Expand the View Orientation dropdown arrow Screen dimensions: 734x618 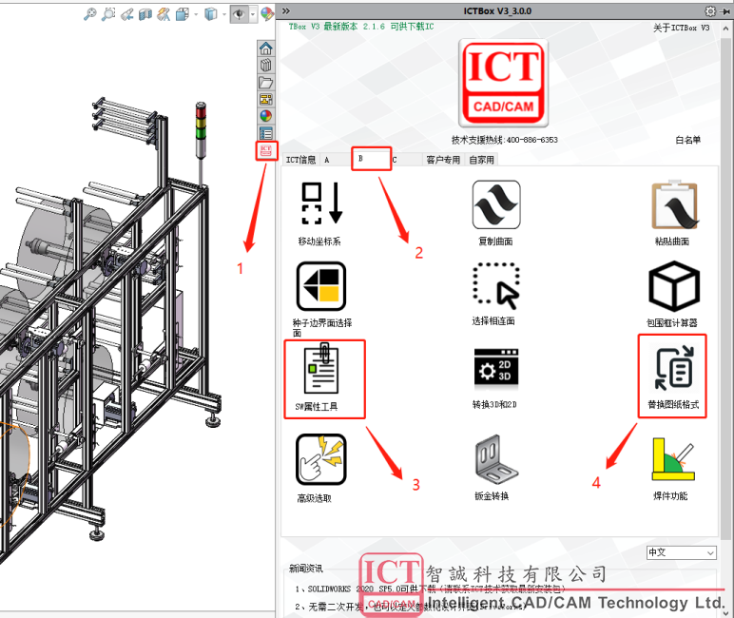coord(196,14)
